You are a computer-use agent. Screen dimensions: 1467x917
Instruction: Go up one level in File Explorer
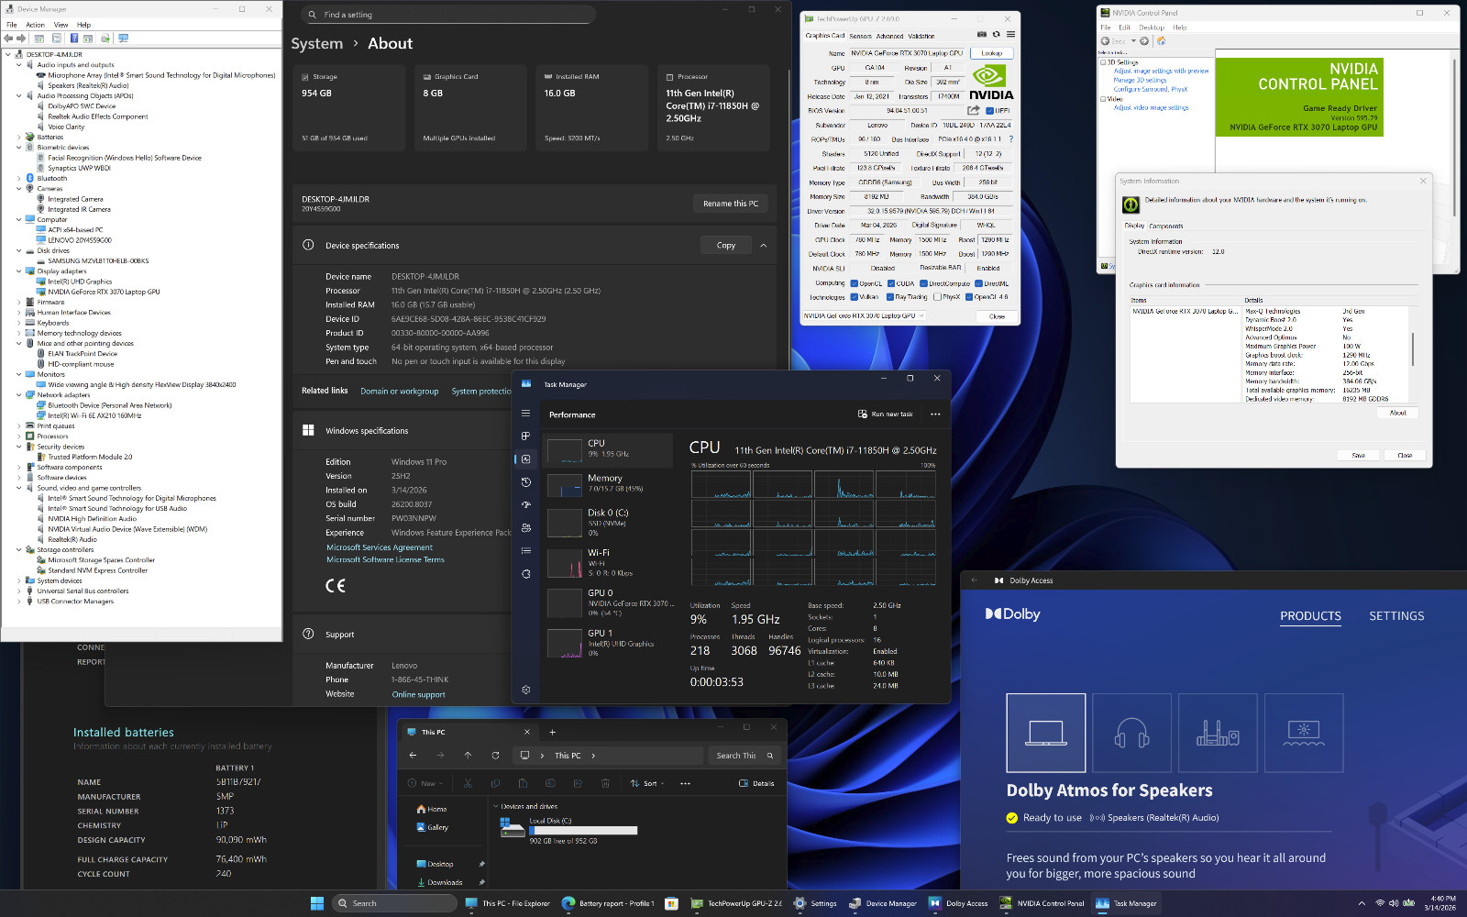(x=468, y=756)
